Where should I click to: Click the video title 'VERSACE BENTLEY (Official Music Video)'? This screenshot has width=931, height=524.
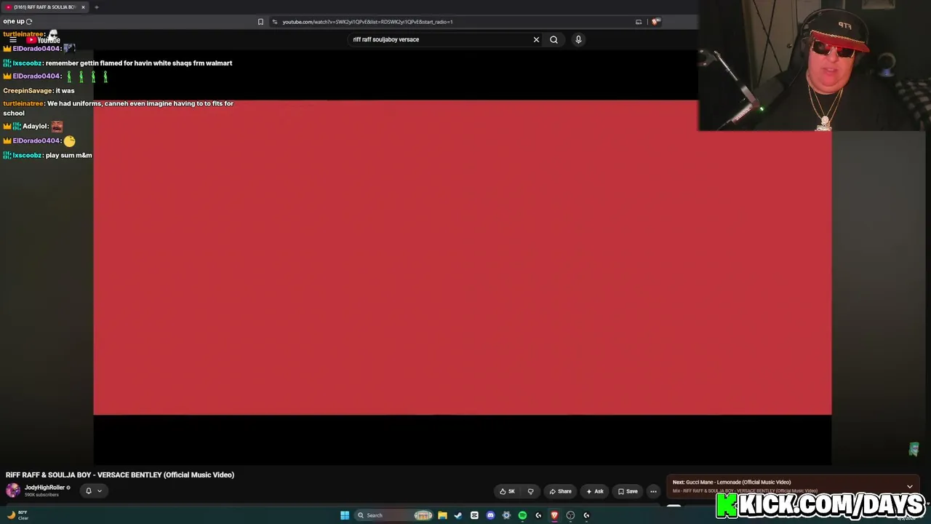pos(120,475)
